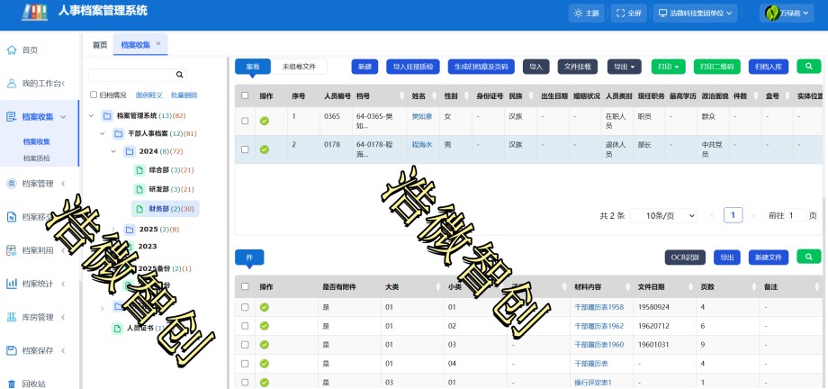Toggle select-all checkbox in 案卷 table header
The image size is (828, 389).
pyautogui.click(x=245, y=95)
